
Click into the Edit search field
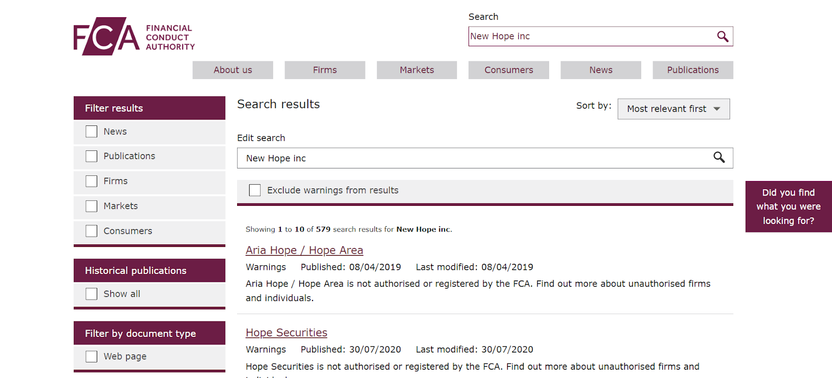[468, 158]
